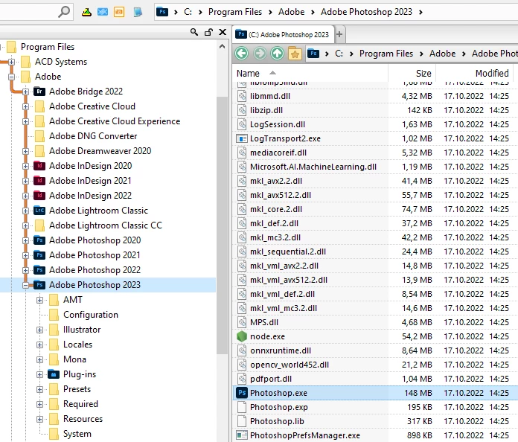Click Adobe in file pane breadcrumb

(x=442, y=54)
